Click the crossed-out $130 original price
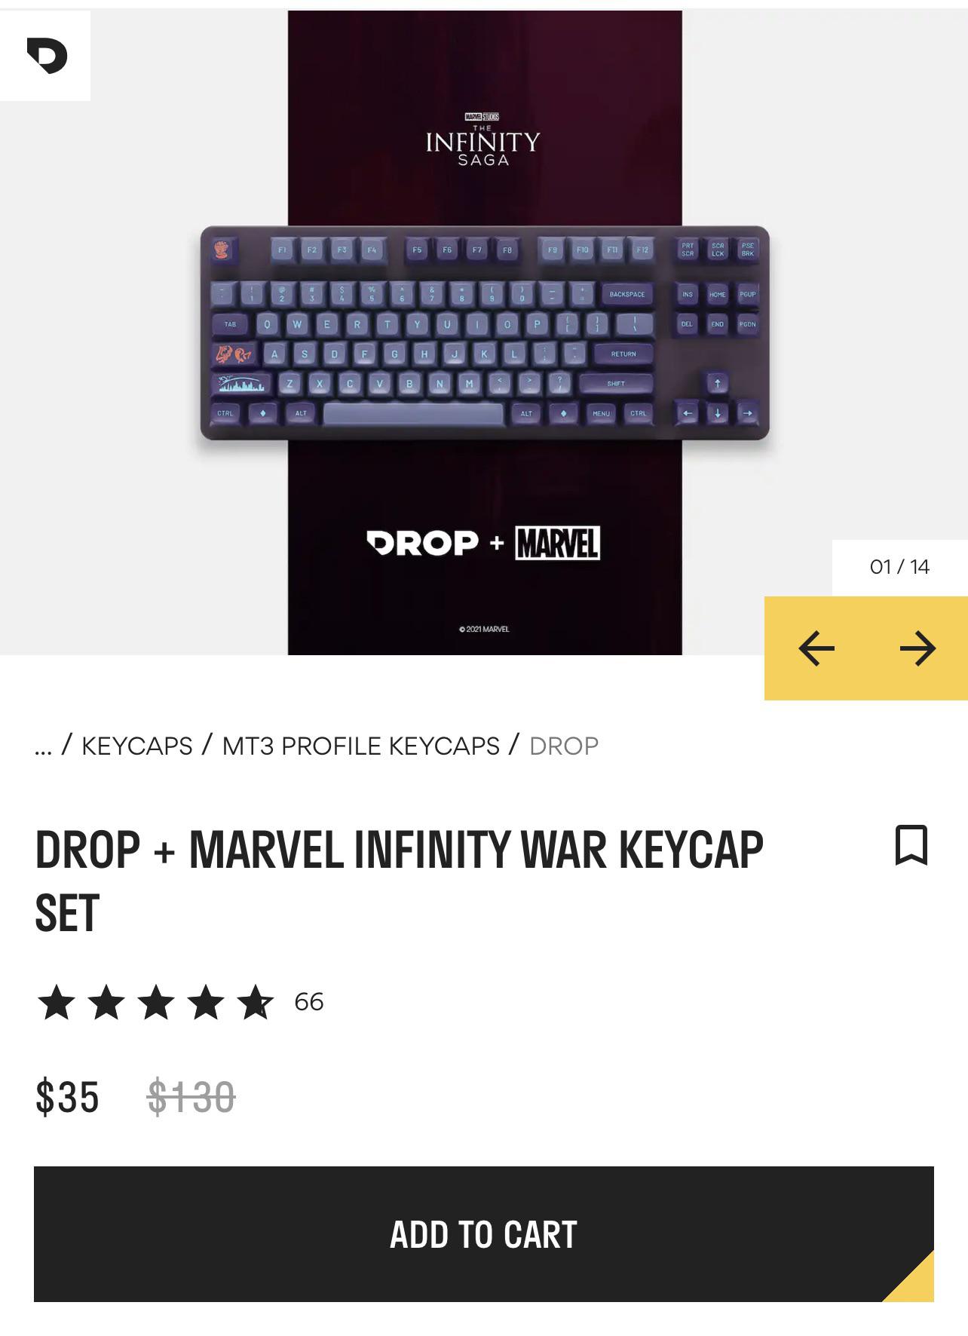 [x=191, y=1097]
